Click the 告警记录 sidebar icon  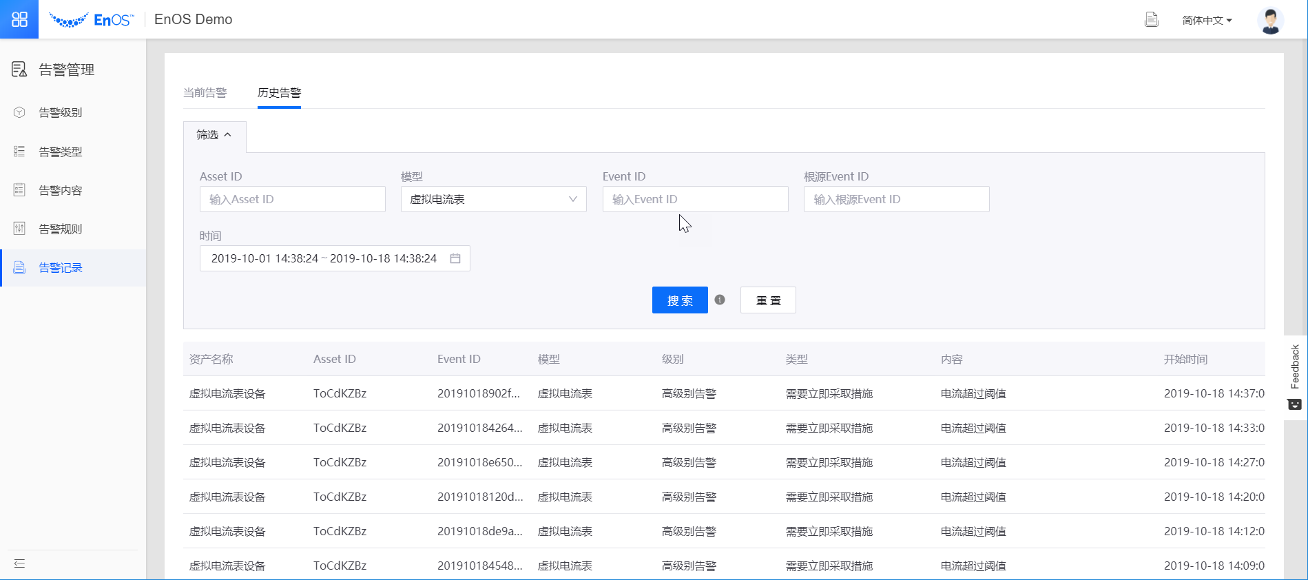click(19, 268)
